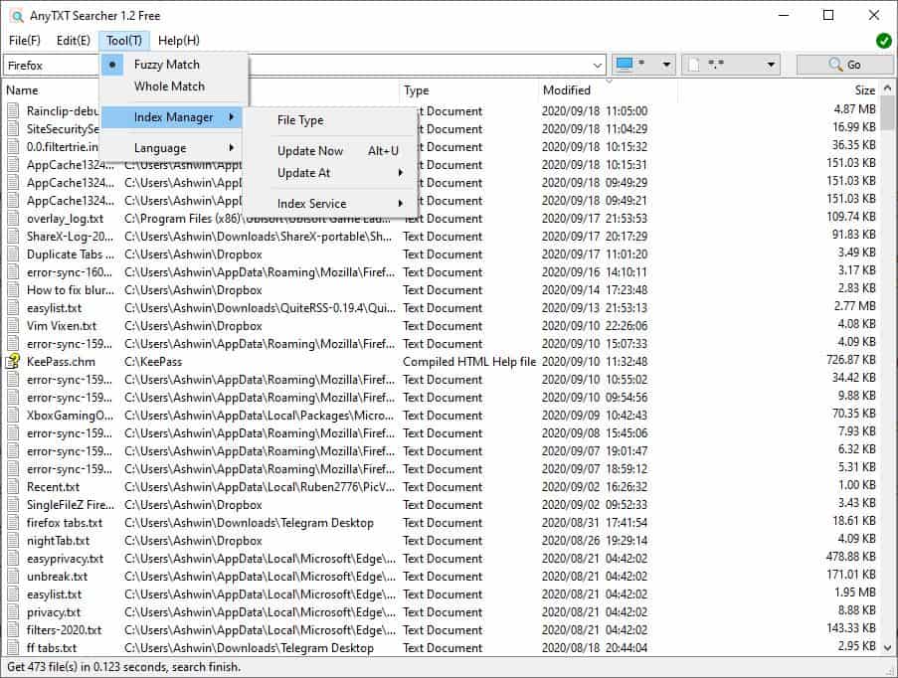This screenshot has height=678, width=898.
Task: Click file icon next to easylist.txt 2.77 MB
Action: click(x=13, y=308)
